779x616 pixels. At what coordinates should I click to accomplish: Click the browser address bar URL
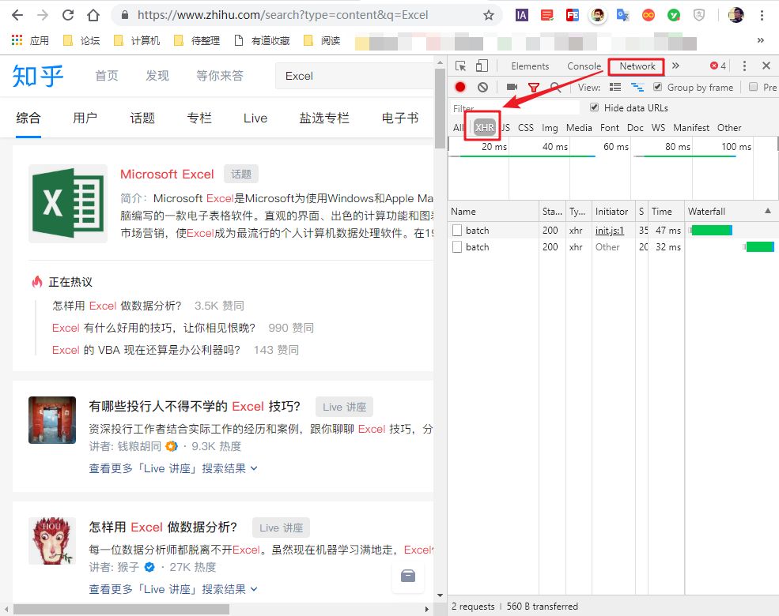[282, 15]
